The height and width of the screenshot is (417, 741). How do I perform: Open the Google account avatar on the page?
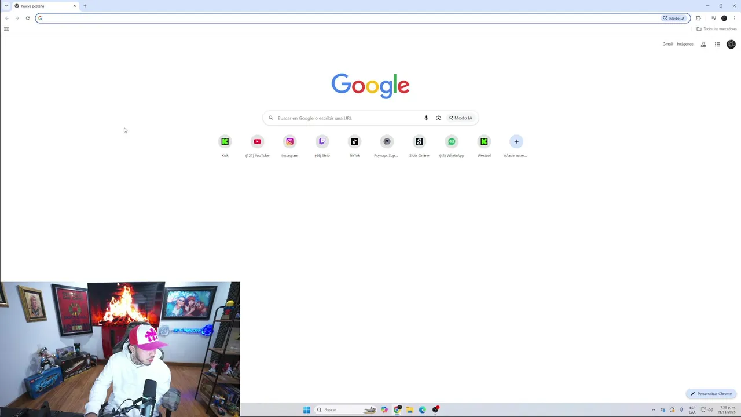click(731, 44)
